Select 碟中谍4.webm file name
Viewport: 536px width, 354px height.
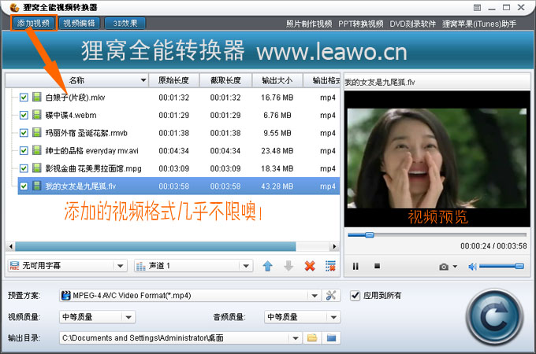pos(71,116)
